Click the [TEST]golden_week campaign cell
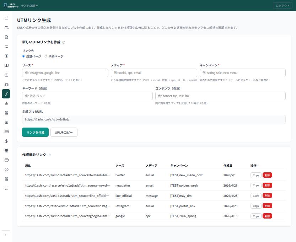296x242 pixels. [x=184, y=185]
